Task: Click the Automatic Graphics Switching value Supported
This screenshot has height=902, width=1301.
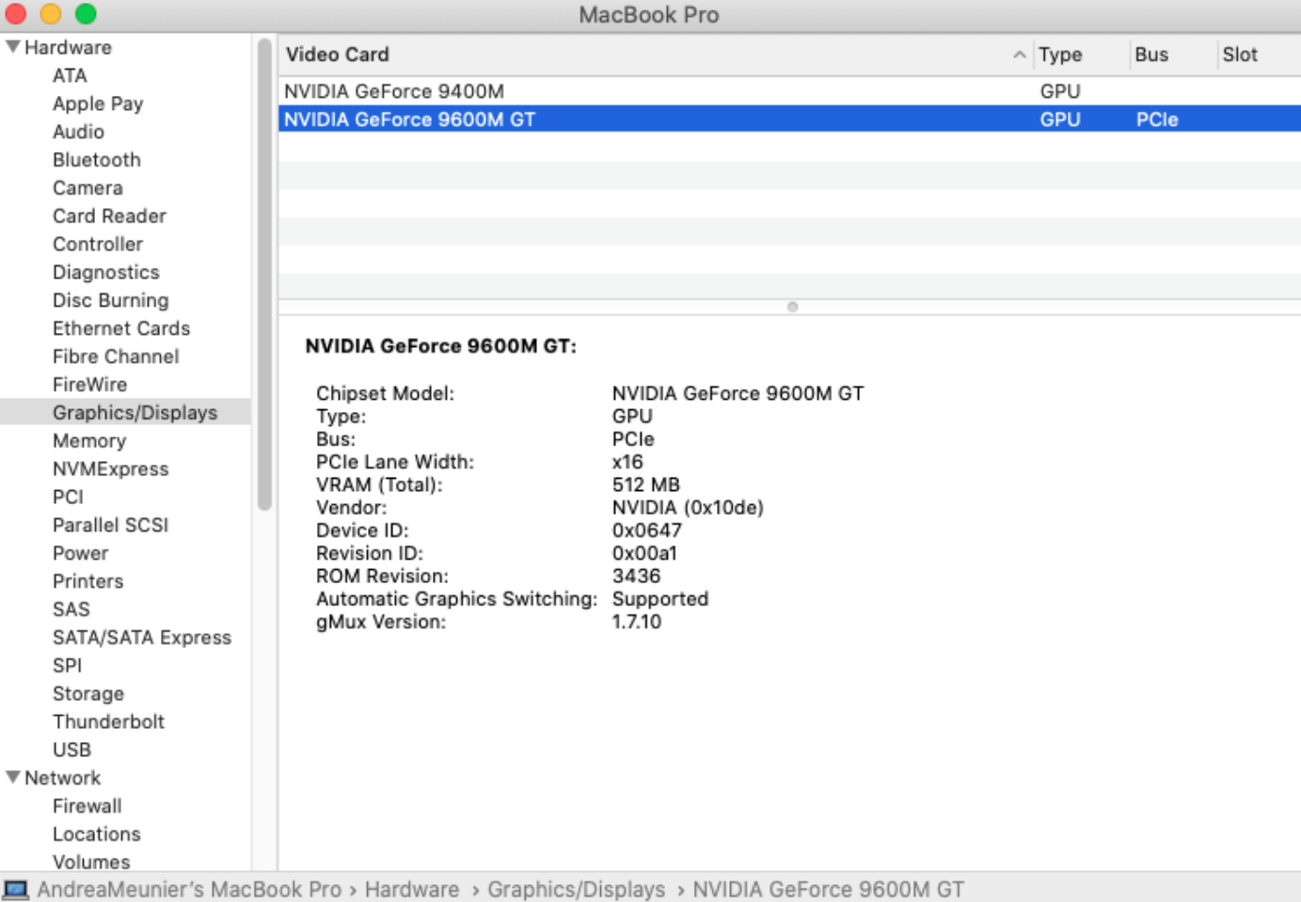Action: [x=660, y=599]
